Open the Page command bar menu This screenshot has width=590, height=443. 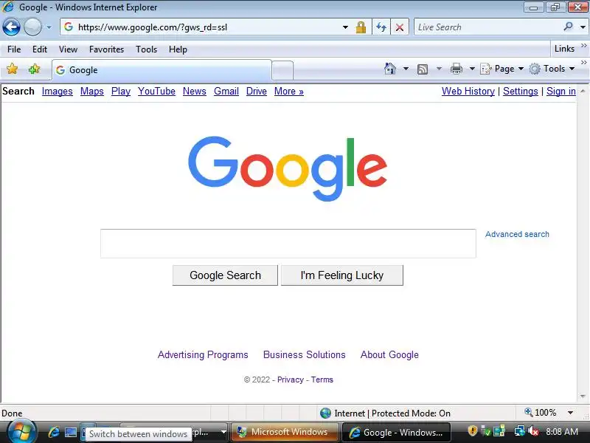502,69
